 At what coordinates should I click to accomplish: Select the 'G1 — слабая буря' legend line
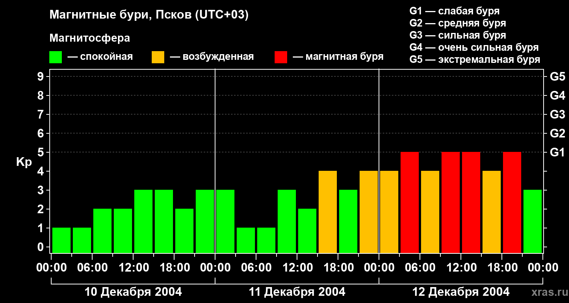point(454,11)
